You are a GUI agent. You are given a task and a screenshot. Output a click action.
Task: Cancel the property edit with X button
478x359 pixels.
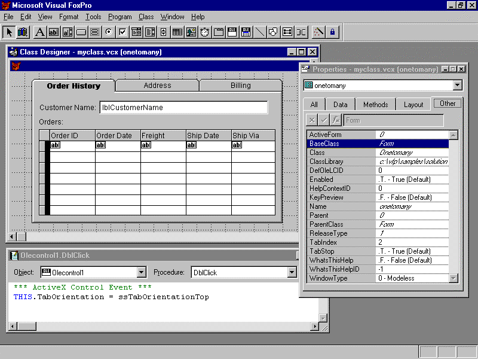pos(312,120)
